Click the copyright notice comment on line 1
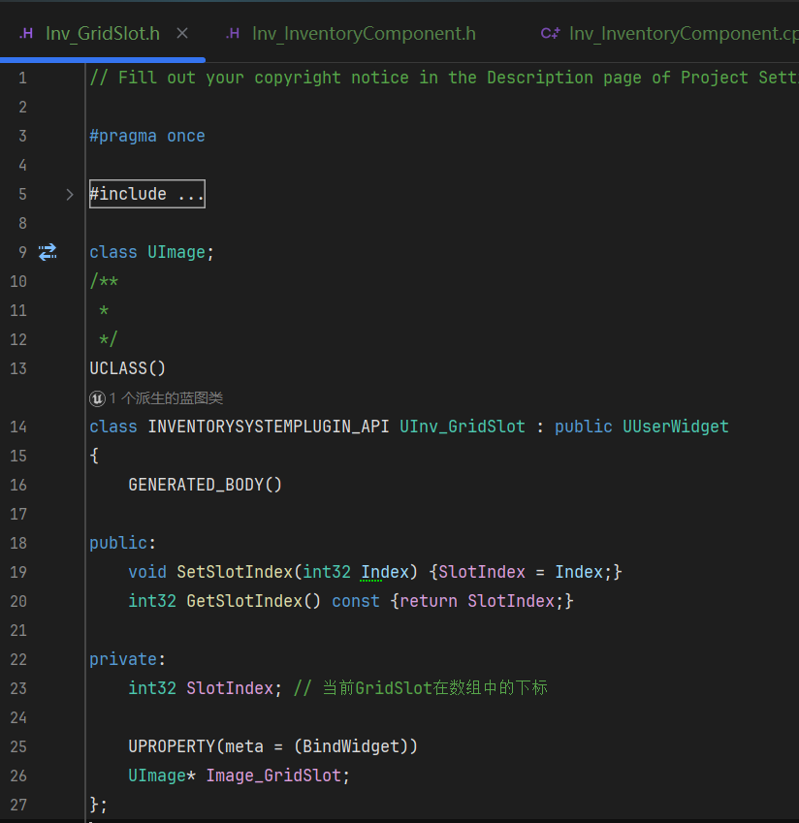The width and height of the screenshot is (799, 823). tap(443, 78)
